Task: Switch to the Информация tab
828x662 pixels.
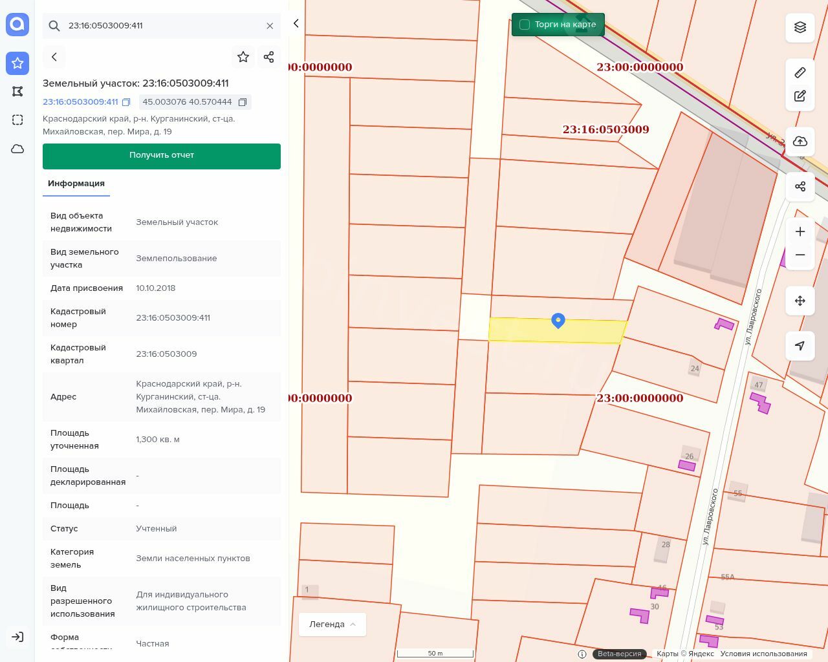Action: pos(76,184)
